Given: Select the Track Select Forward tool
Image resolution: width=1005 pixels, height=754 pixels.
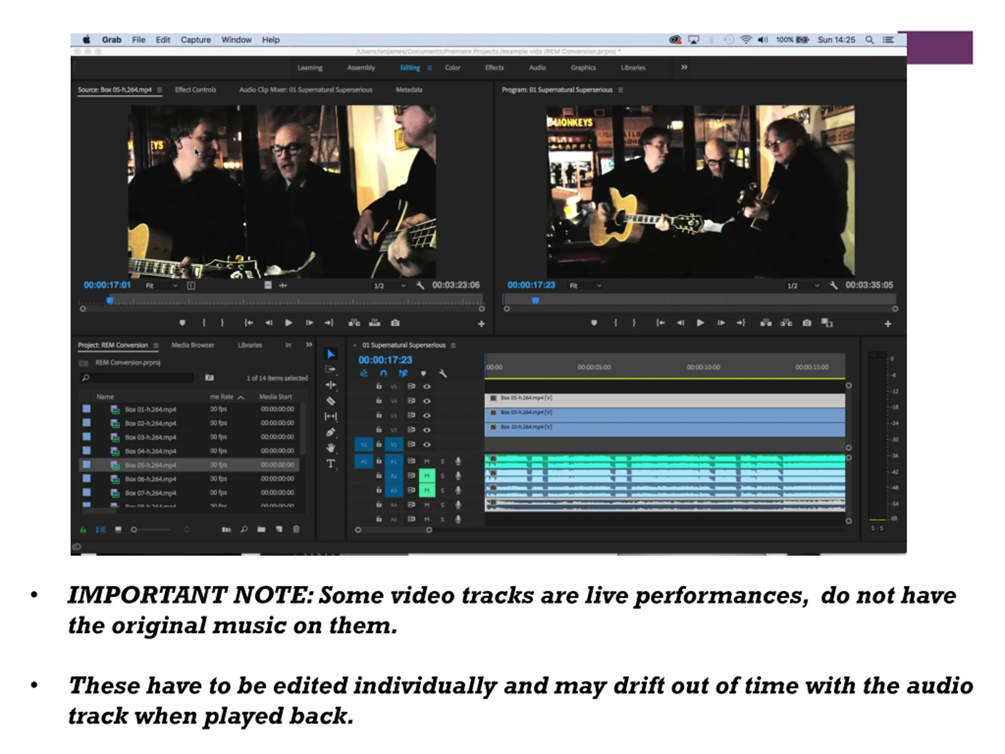Looking at the screenshot, I should pos(331,370).
